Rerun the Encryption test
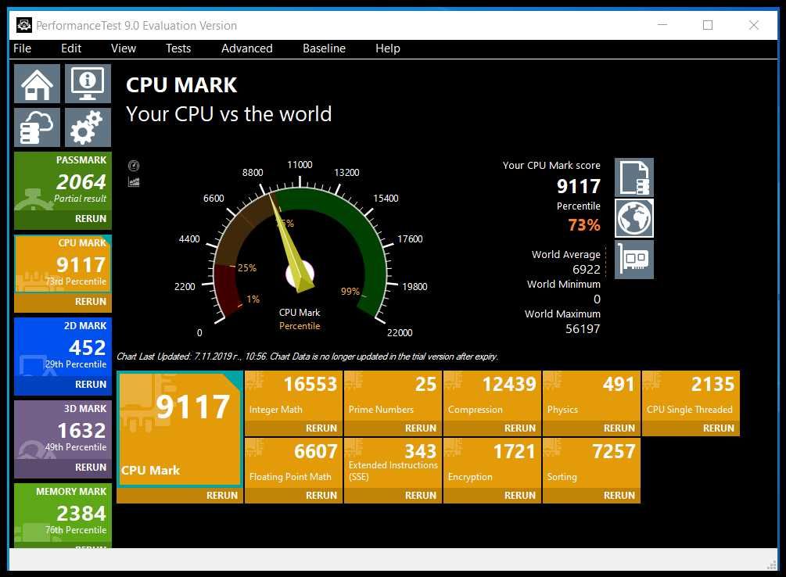This screenshot has width=786, height=577. [x=520, y=495]
